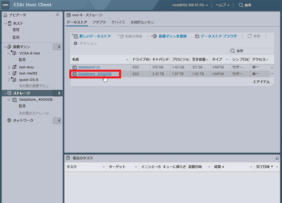
Task: Click the datastore browser folder icon
Action: click(x=197, y=36)
